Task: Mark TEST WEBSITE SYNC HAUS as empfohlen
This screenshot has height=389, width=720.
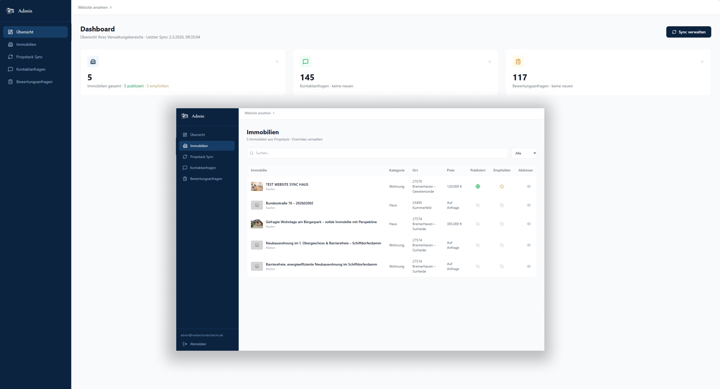Action: pos(502,186)
